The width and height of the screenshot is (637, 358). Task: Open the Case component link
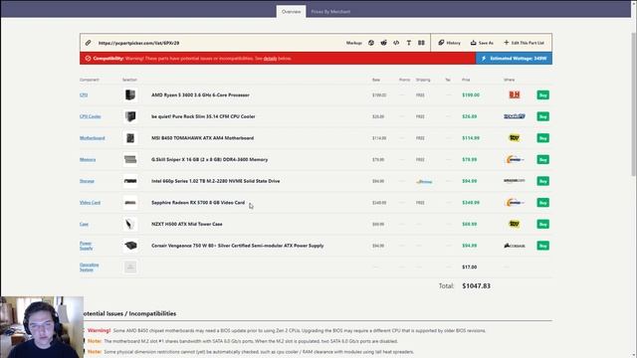pos(84,224)
